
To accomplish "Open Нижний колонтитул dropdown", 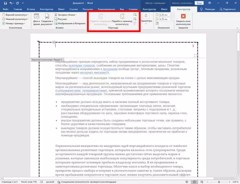I will pos(15,19).
